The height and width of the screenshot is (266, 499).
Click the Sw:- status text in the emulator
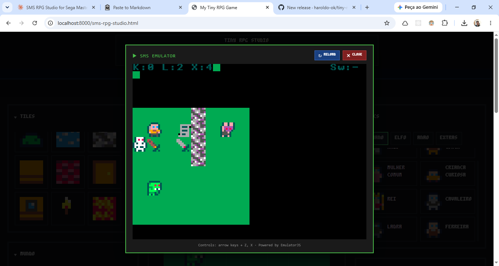(344, 67)
